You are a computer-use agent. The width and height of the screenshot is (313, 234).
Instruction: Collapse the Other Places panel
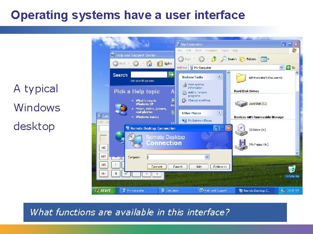(x=220, y=113)
